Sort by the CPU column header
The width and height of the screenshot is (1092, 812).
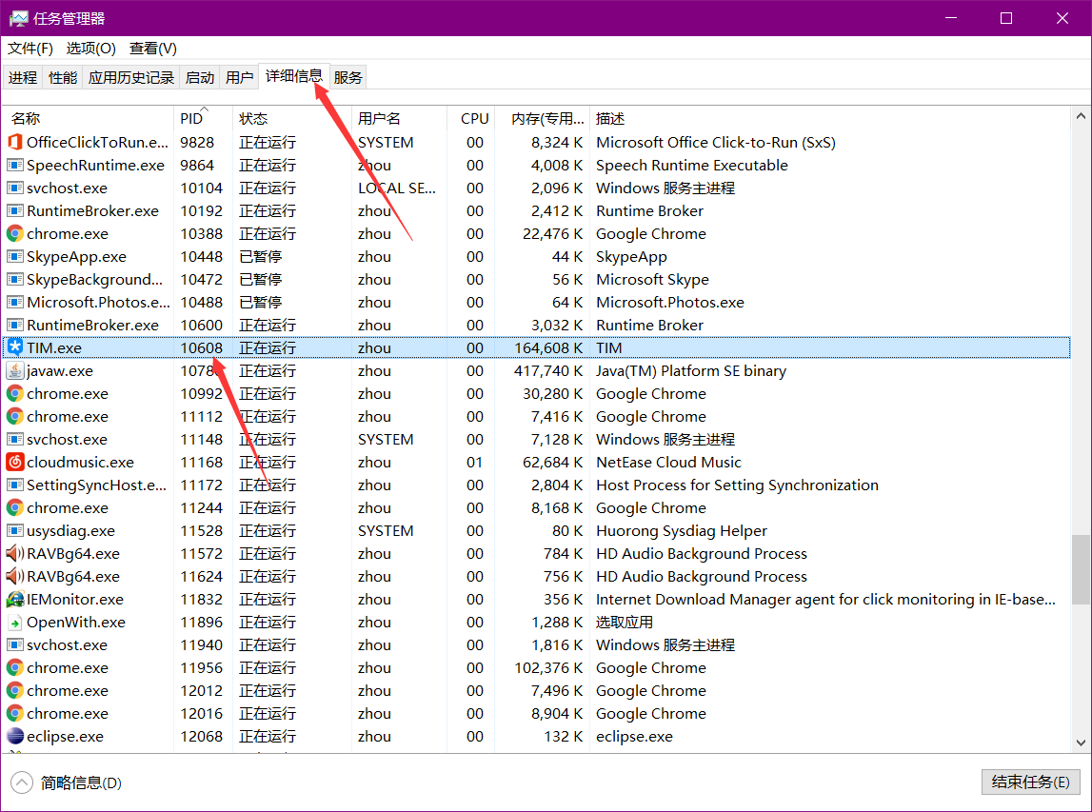click(x=474, y=119)
